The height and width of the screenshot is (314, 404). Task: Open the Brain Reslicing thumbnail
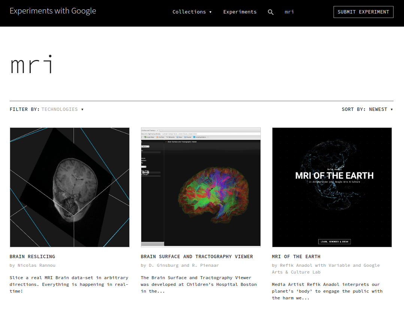(70, 187)
